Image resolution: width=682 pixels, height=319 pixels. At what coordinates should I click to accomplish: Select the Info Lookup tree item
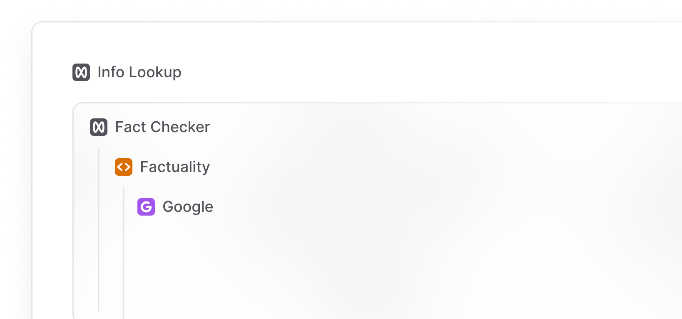tap(139, 72)
